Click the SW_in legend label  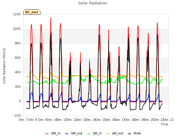56,133
